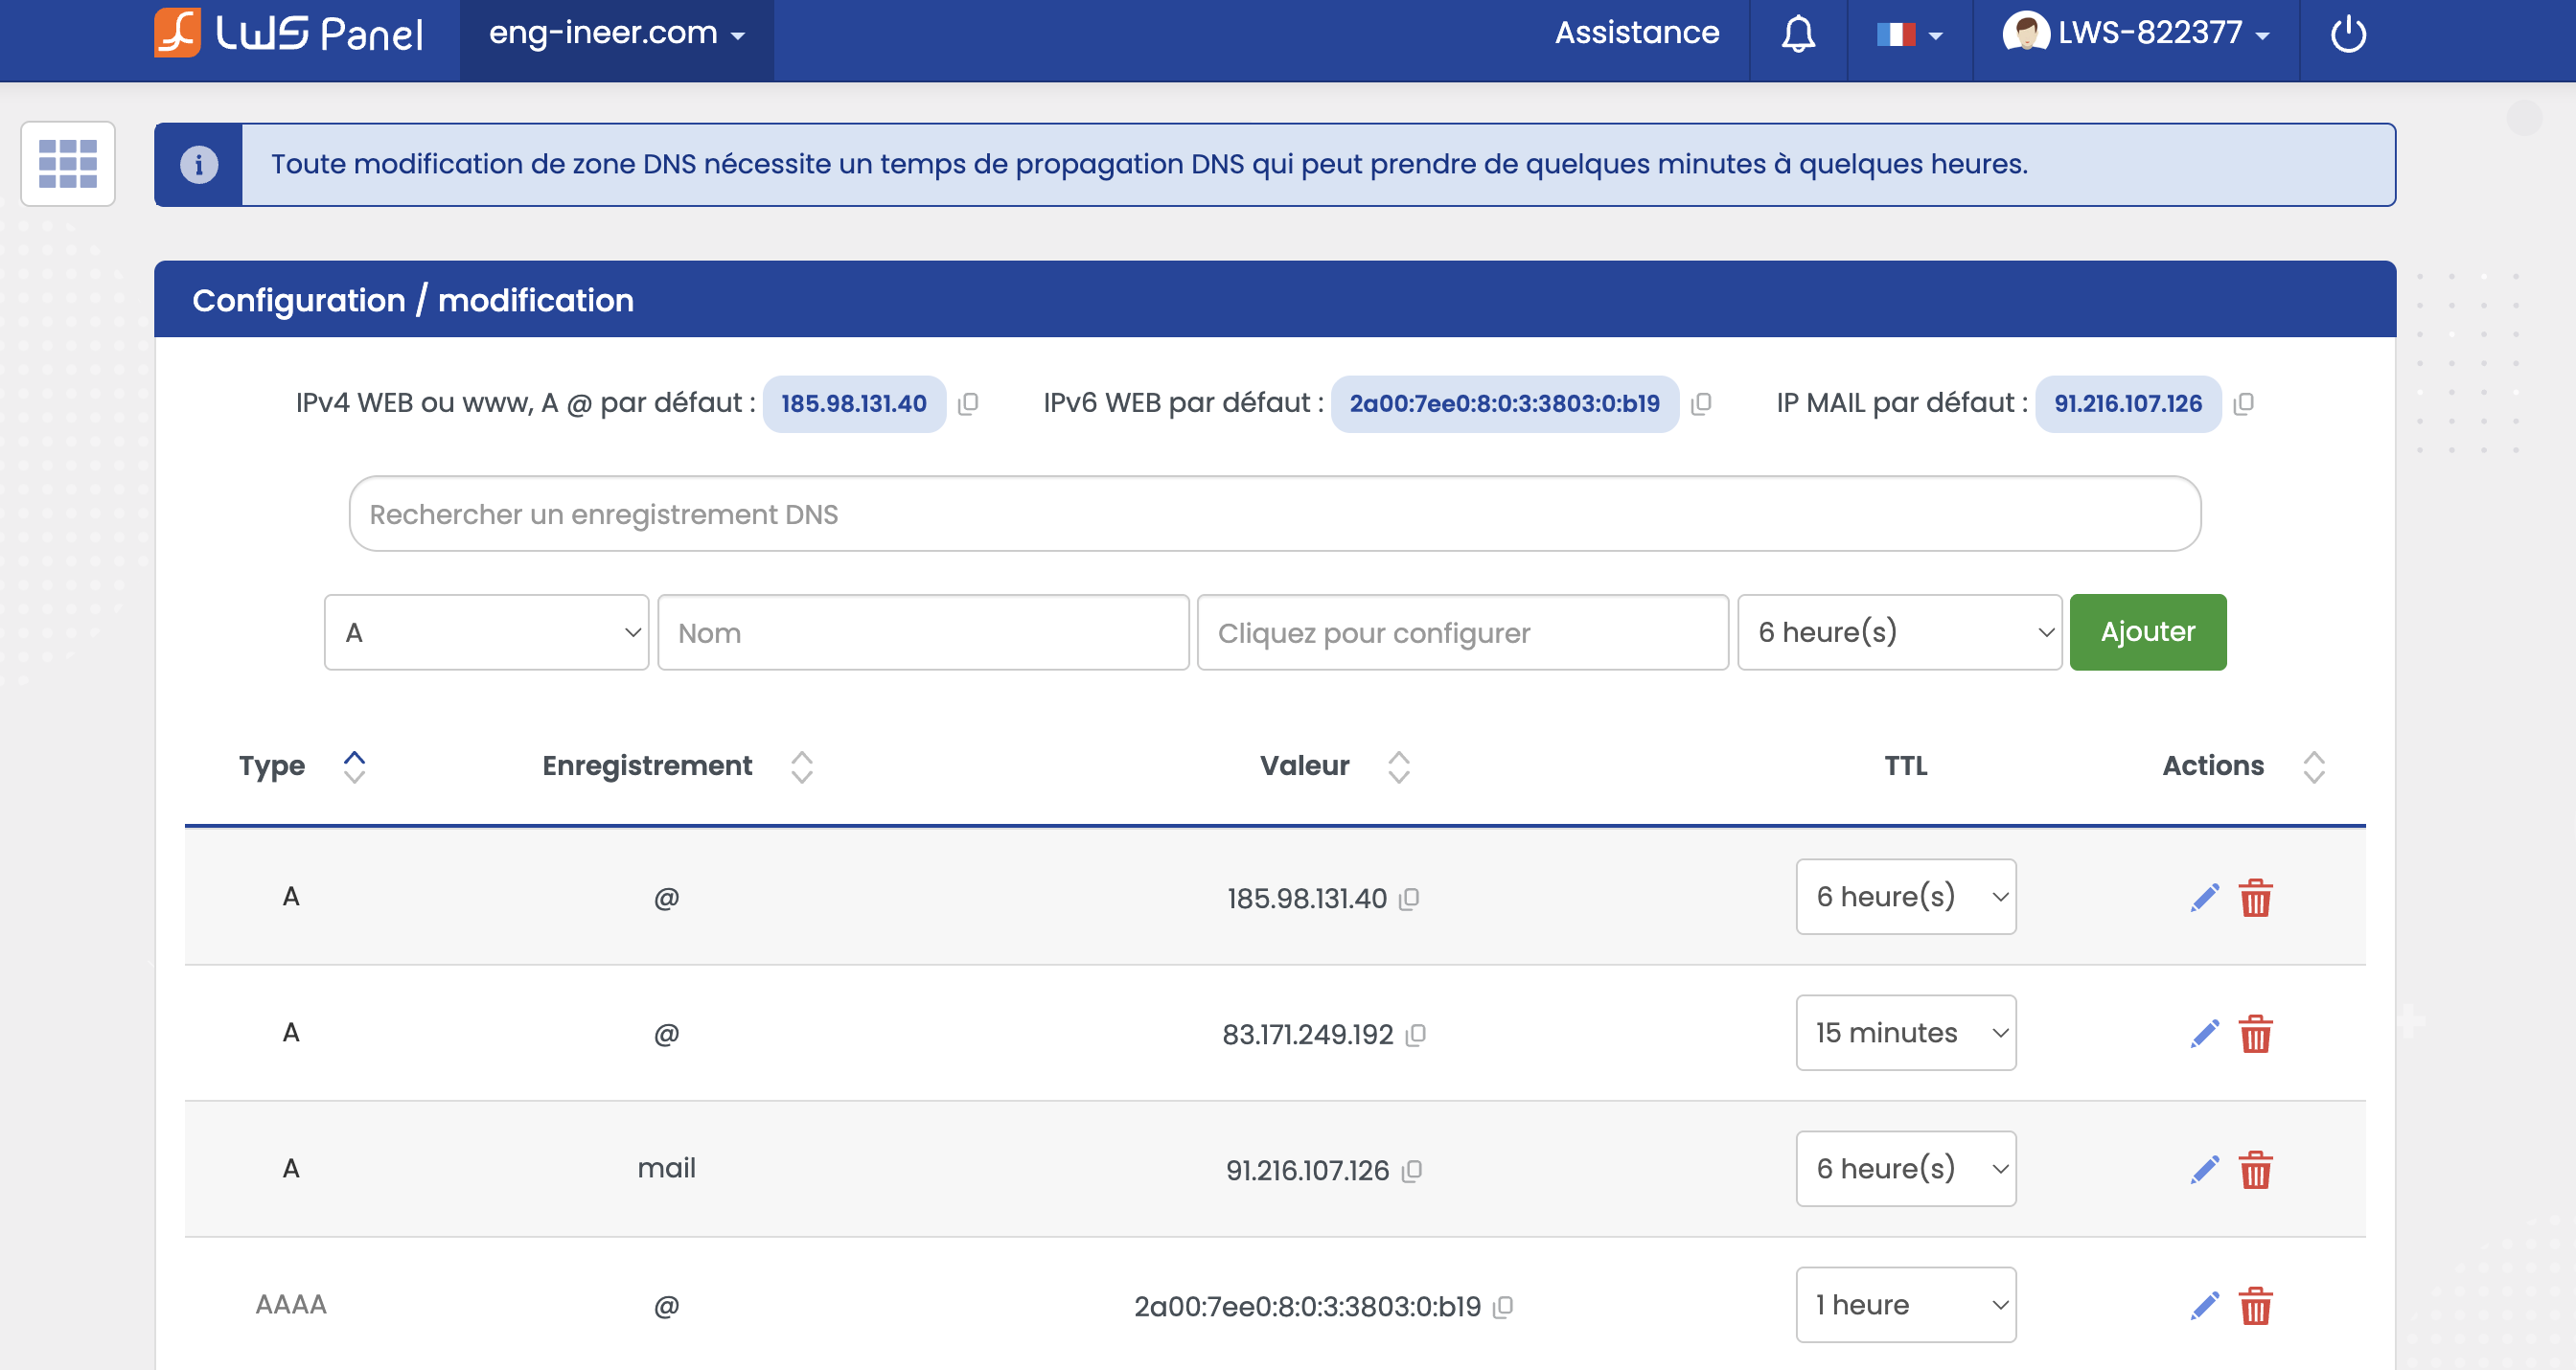Viewport: 2576px width, 1370px height.
Task: Click the power logout icon
Action: pyautogui.click(x=2348, y=34)
